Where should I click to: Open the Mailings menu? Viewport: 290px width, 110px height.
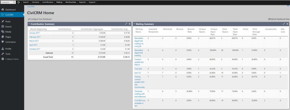point(59,2)
